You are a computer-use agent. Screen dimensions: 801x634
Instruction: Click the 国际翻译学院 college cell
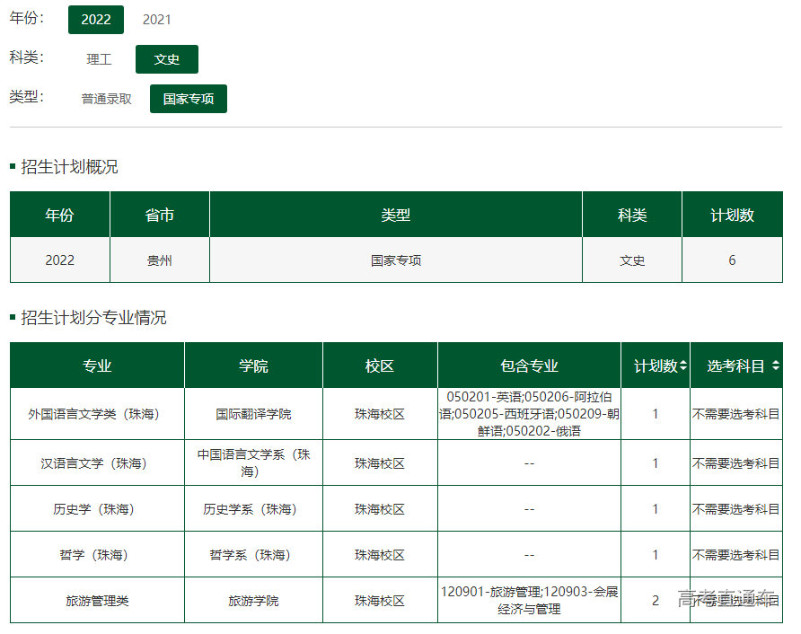click(253, 414)
